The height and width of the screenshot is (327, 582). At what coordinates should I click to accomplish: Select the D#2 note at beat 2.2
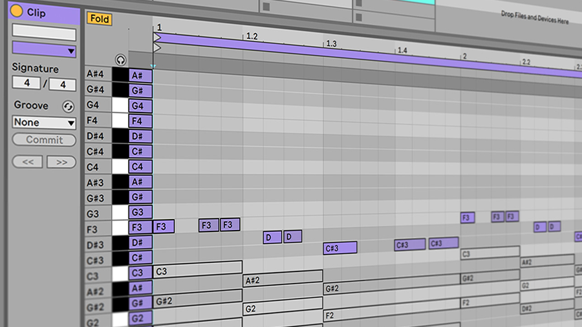[x=548, y=306]
